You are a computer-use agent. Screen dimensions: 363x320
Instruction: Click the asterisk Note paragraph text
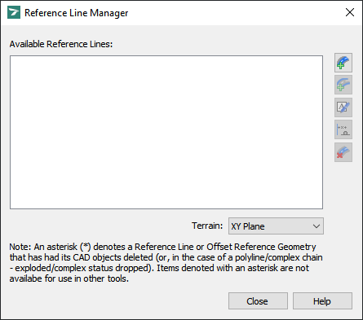click(x=166, y=262)
